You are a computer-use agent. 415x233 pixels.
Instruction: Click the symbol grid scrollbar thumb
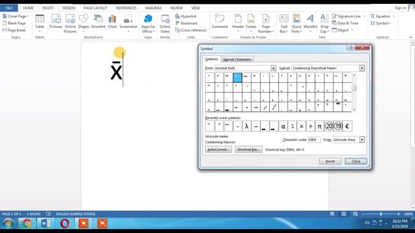(354, 88)
